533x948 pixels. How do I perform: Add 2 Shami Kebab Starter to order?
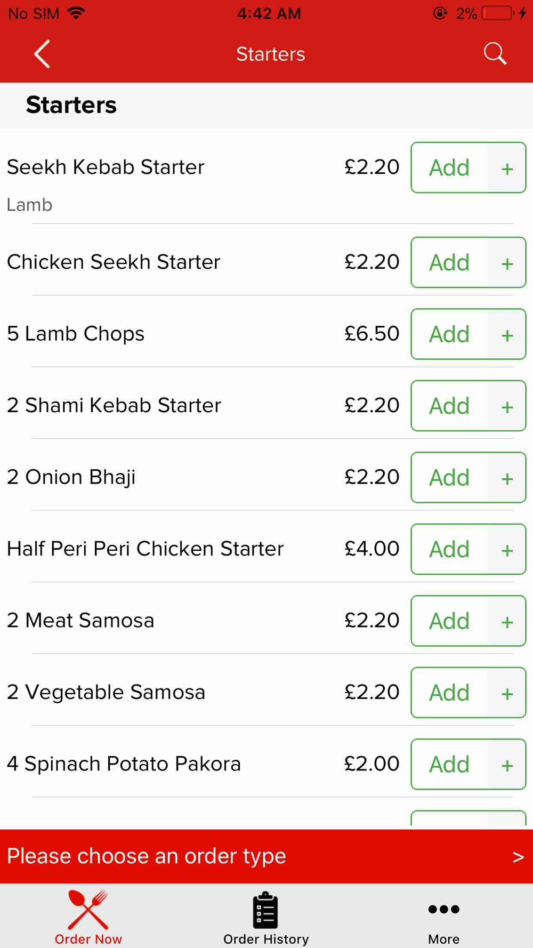click(x=449, y=406)
